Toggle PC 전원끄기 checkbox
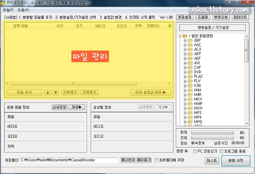 click(x=195, y=151)
